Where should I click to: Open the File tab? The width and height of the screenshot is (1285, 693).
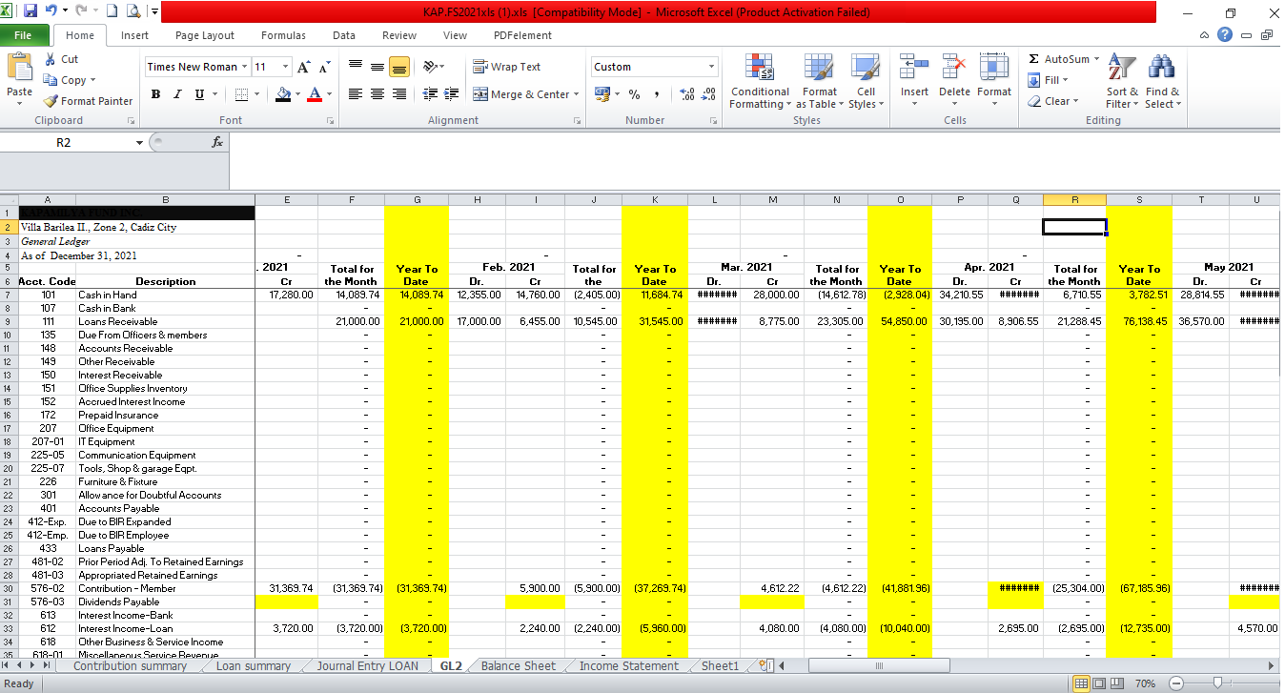pos(24,35)
